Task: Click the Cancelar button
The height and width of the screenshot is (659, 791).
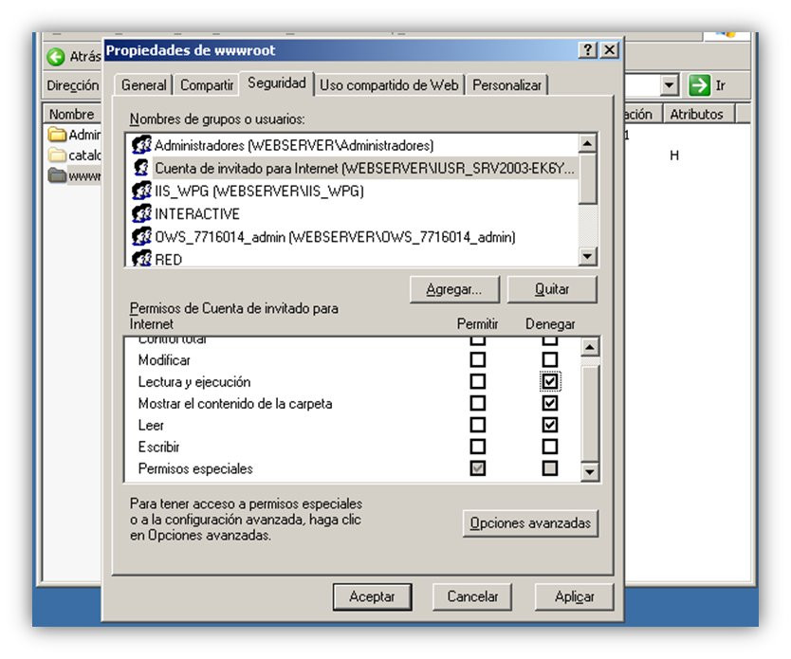Action: [472, 596]
